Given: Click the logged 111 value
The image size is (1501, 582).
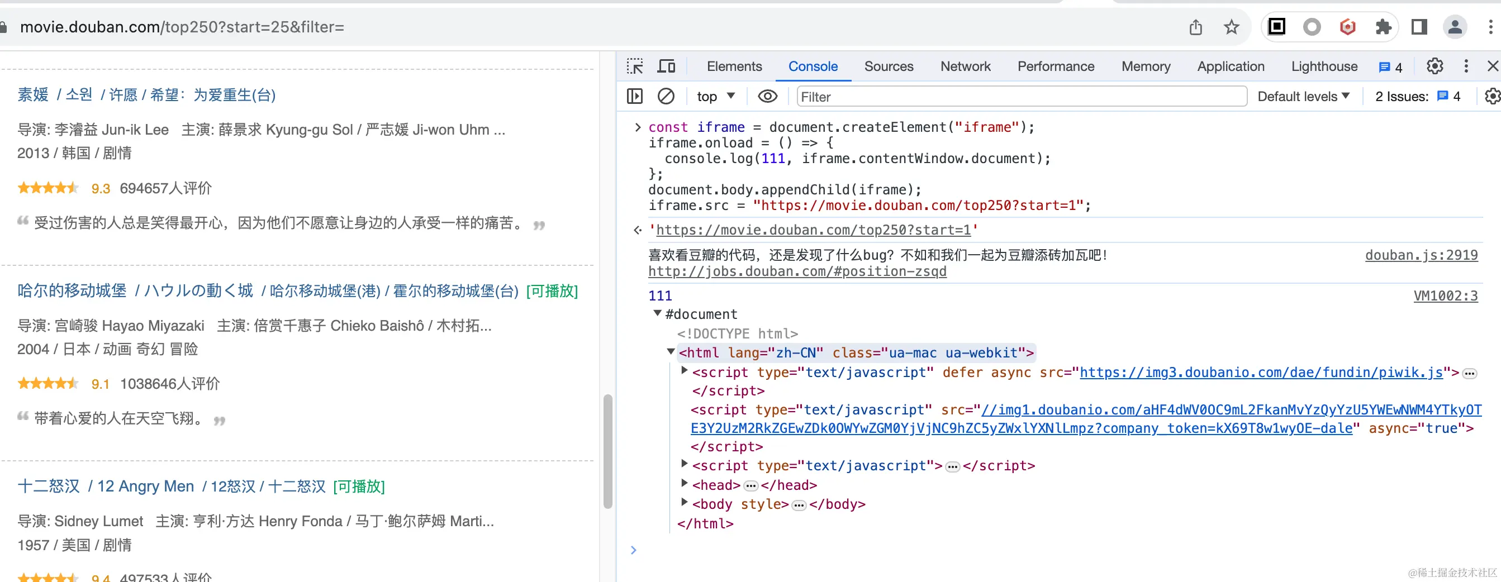Looking at the screenshot, I should [659, 296].
